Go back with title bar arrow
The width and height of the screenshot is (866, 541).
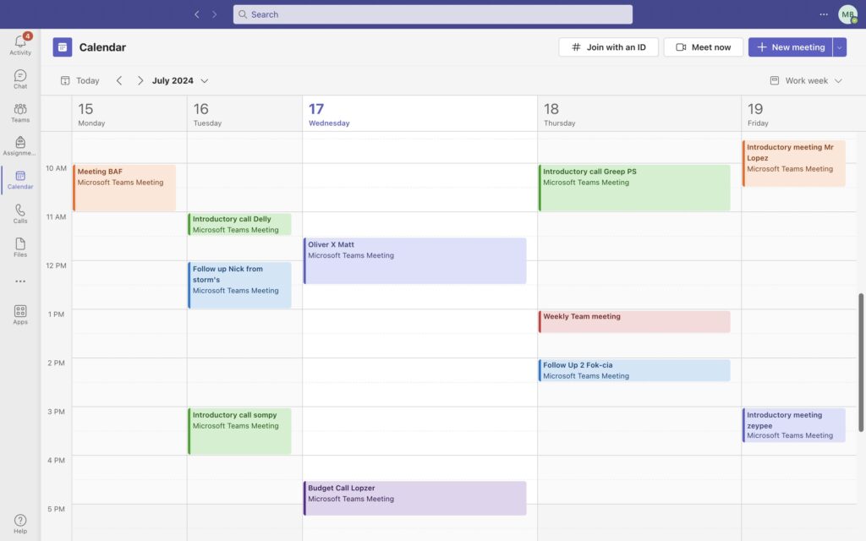pyautogui.click(x=197, y=14)
